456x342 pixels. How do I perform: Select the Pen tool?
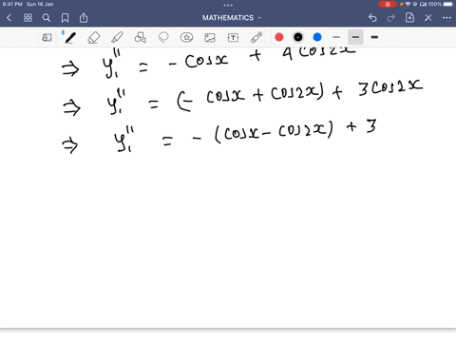tap(70, 38)
